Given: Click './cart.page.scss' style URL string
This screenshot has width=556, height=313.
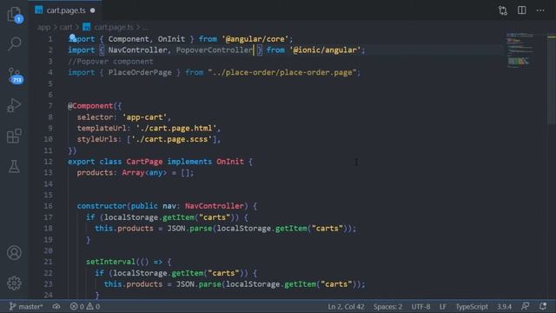Looking at the screenshot, I should tap(172, 139).
